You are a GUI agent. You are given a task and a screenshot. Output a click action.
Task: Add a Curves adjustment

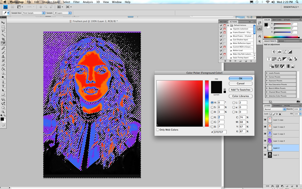(284, 52)
